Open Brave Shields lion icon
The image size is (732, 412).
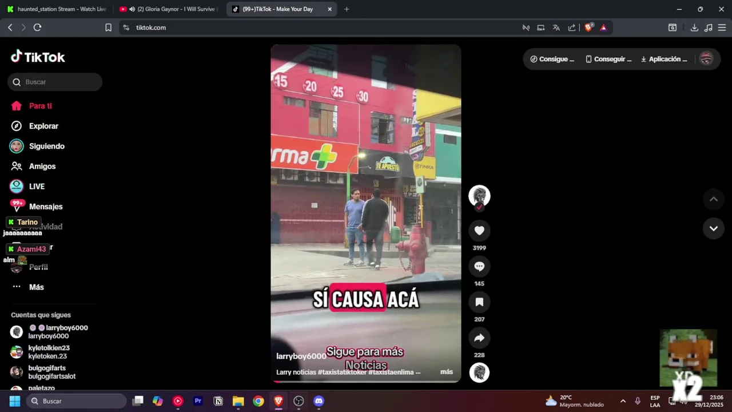[588, 27]
